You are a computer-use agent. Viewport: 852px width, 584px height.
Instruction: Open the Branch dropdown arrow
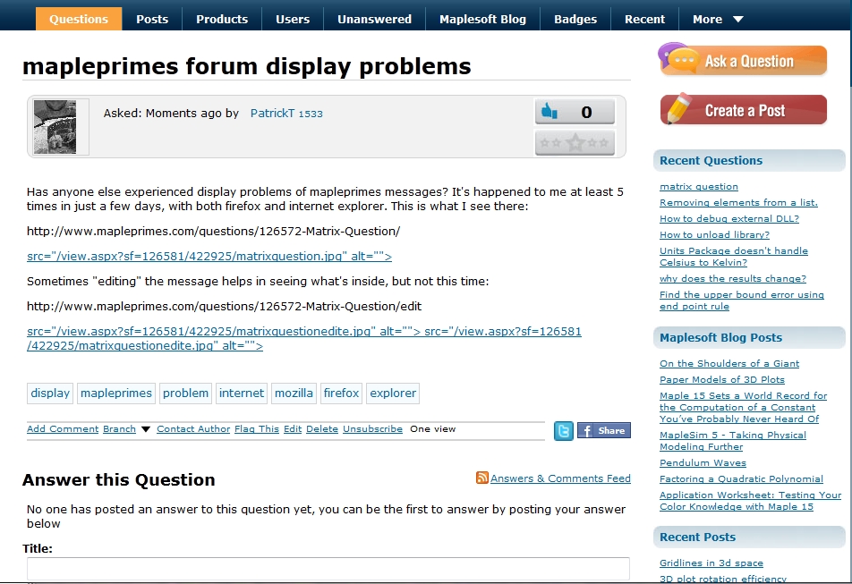pos(146,429)
